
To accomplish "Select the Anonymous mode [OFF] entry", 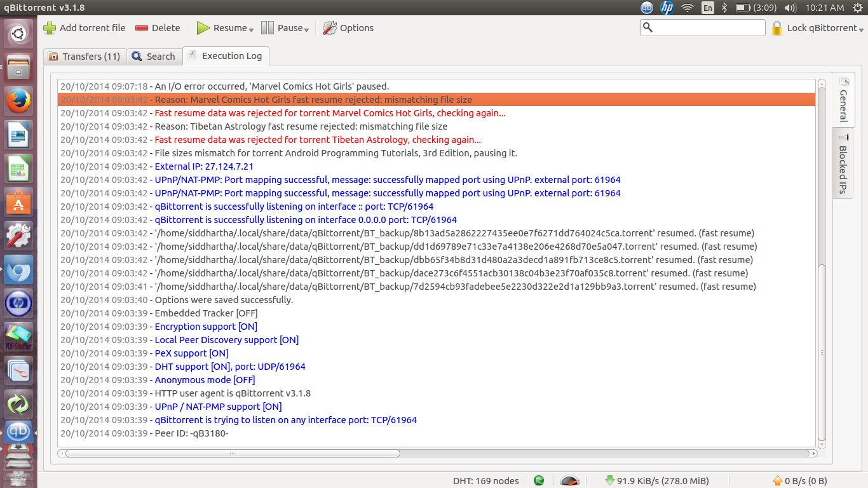I will pos(437,380).
